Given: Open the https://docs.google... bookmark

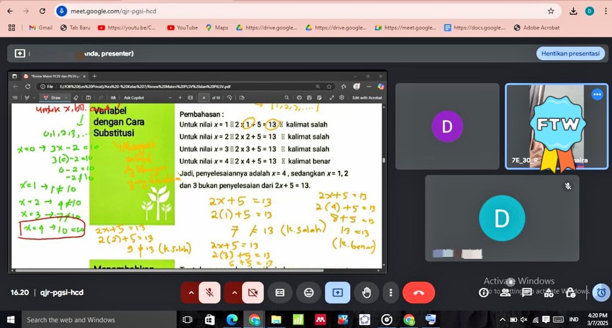Looking at the screenshot, I should tap(475, 27).
